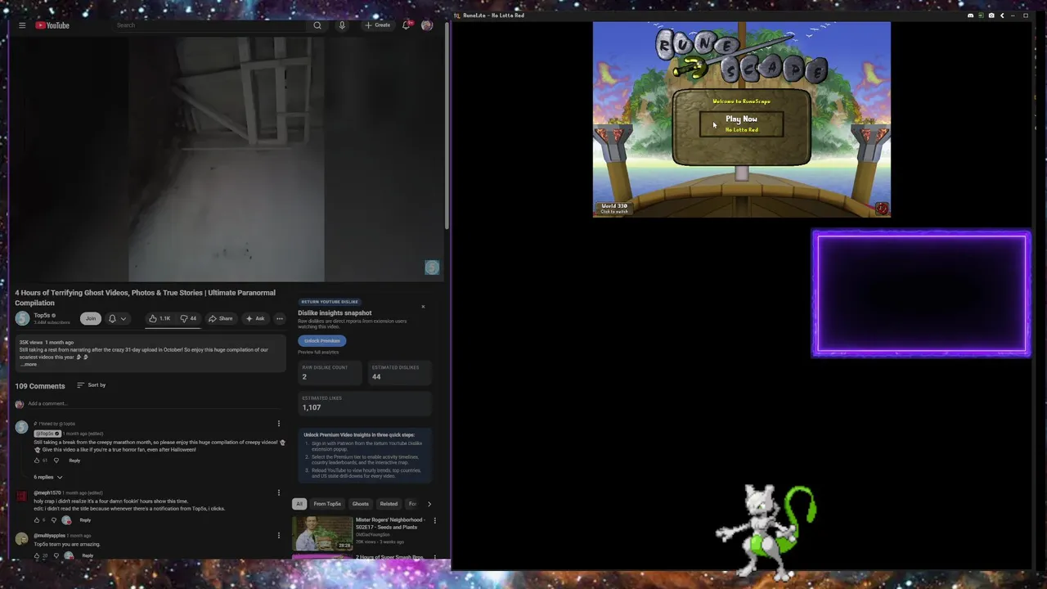Click the estimated dislikes value 44
Screen dimensions: 1047x589
pyautogui.click(x=376, y=376)
